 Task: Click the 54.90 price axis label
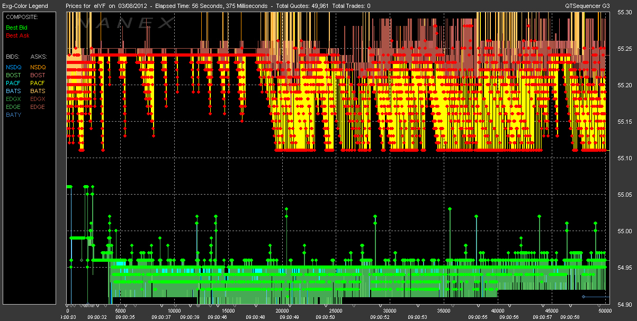625,305
